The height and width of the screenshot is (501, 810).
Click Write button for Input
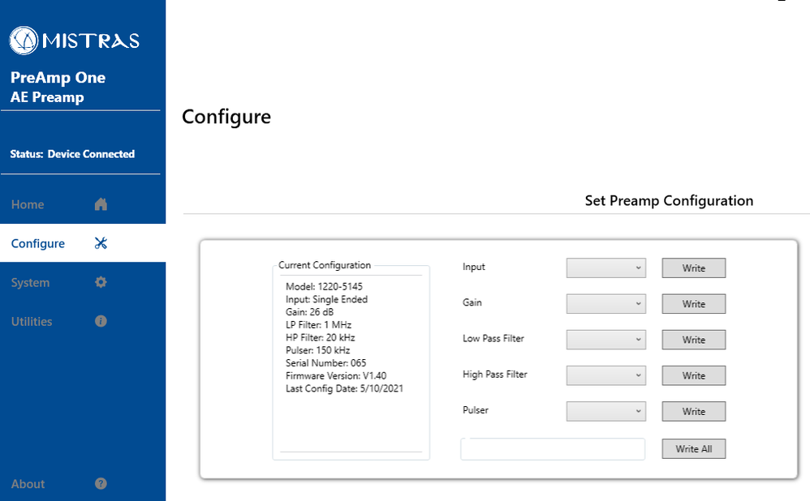click(694, 268)
